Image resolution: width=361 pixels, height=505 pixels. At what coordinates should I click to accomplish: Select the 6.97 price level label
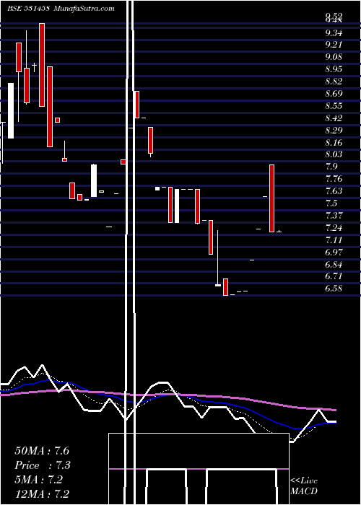(x=334, y=252)
